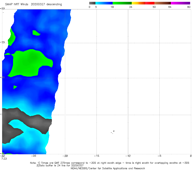Pick the brown 50–64 color bar segment
193x170 pixels.
tap(162, 3)
